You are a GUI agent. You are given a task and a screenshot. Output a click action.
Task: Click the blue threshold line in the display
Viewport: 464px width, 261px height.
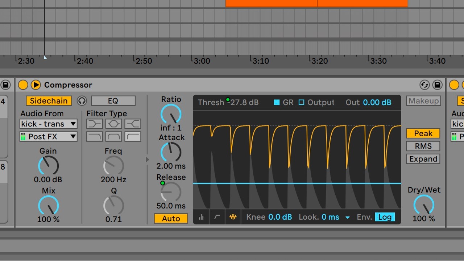point(297,183)
